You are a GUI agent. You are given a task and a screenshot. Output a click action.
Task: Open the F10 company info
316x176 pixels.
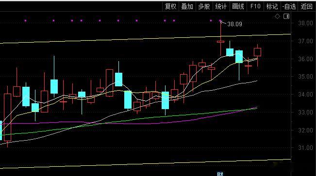tap(255, 6)
